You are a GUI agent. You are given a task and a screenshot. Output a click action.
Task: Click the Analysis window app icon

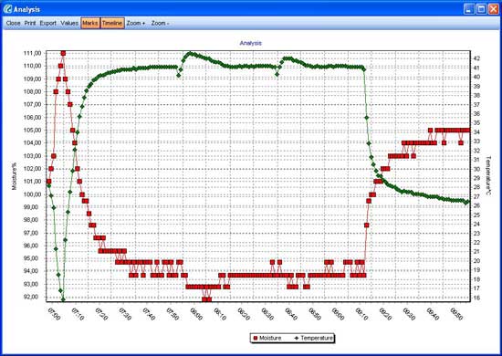(x=7, y=9)
